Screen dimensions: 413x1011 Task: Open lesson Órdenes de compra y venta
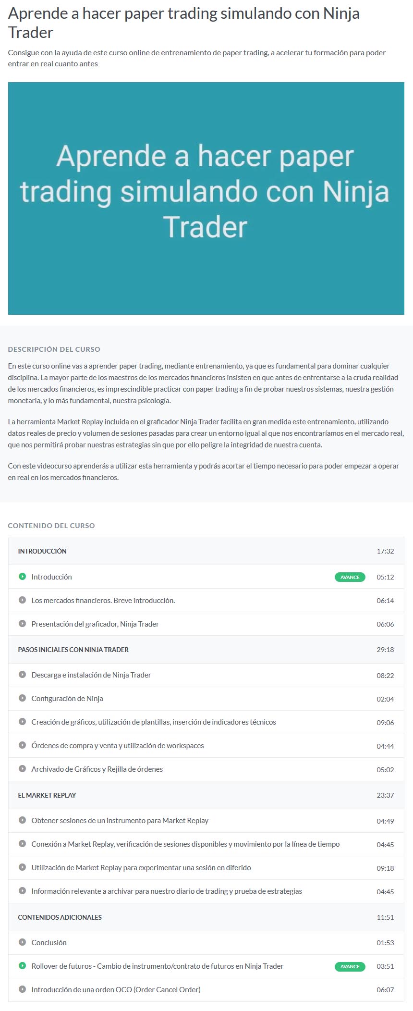(118, 745)
